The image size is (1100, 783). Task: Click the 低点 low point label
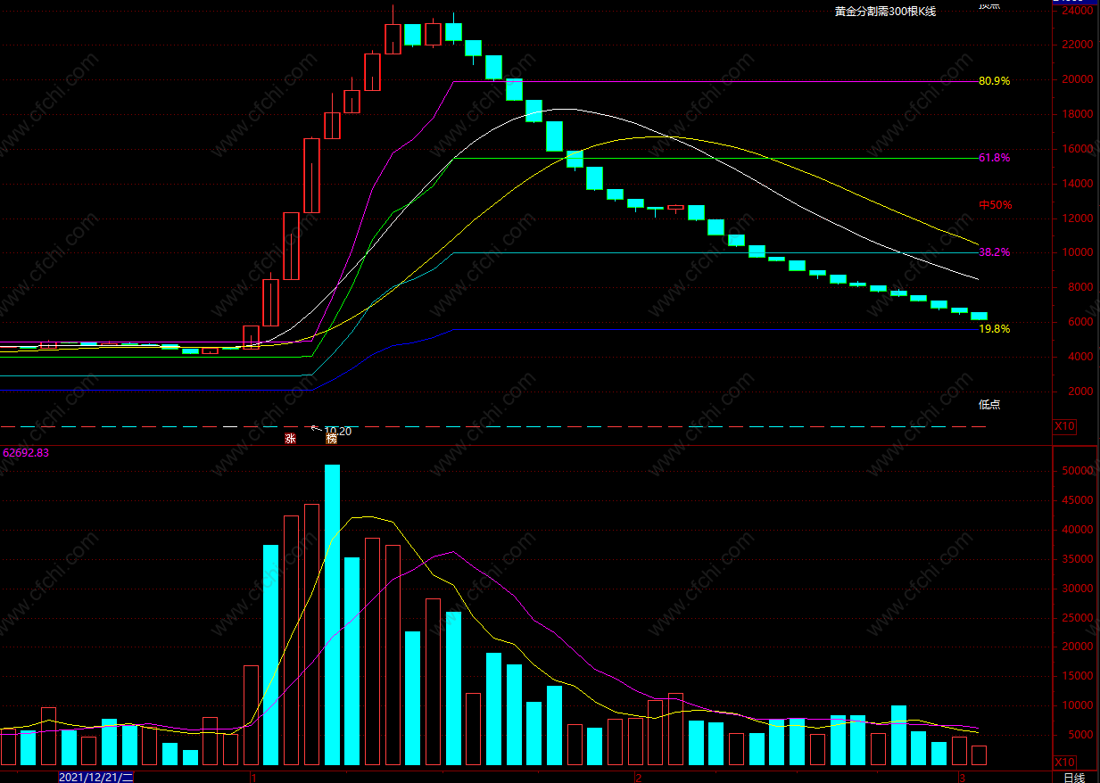point(989,404)
